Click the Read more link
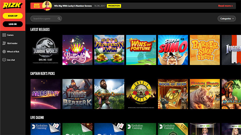 coord(225,6)
